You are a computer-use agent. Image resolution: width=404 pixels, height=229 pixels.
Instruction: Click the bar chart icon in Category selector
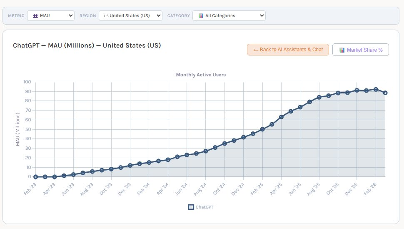click(201, 16)
